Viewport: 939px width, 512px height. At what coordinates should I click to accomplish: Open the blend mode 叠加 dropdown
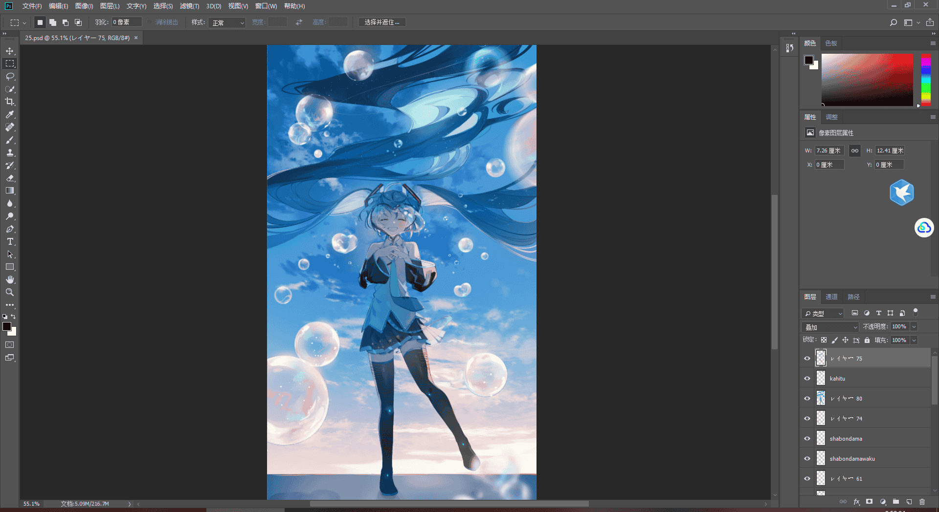click(x=830, y=327)
